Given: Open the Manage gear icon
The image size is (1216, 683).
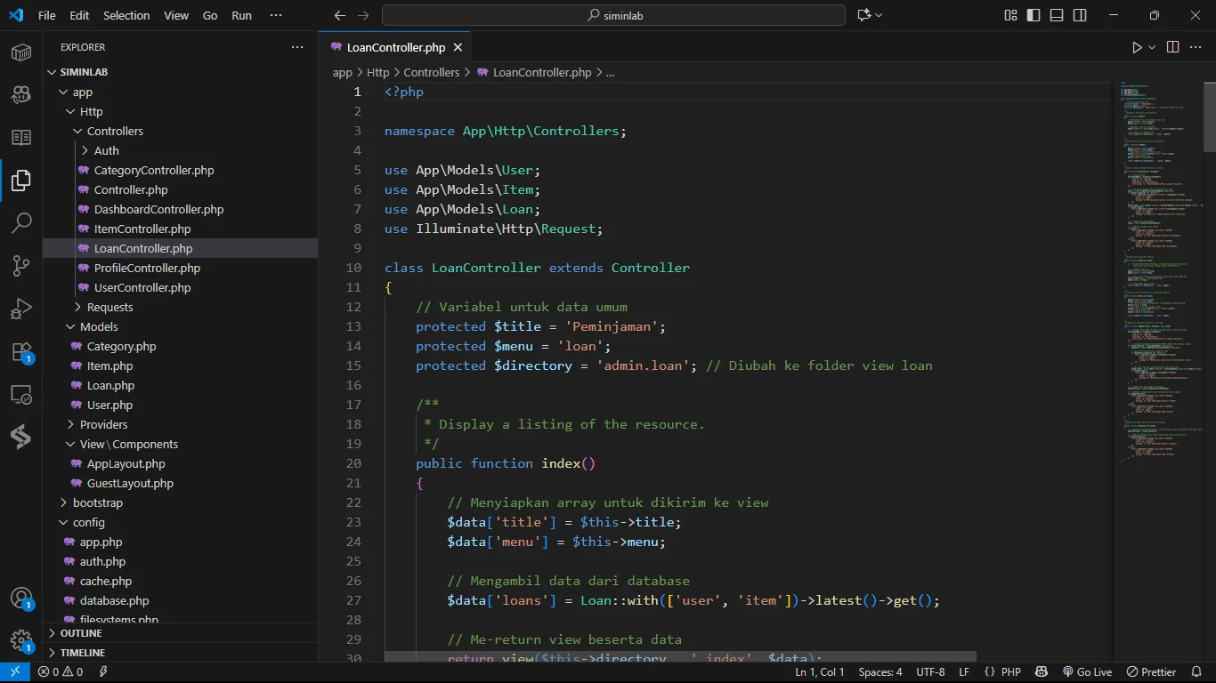Looking at the screenshot, I should click(x=21, y=641).
